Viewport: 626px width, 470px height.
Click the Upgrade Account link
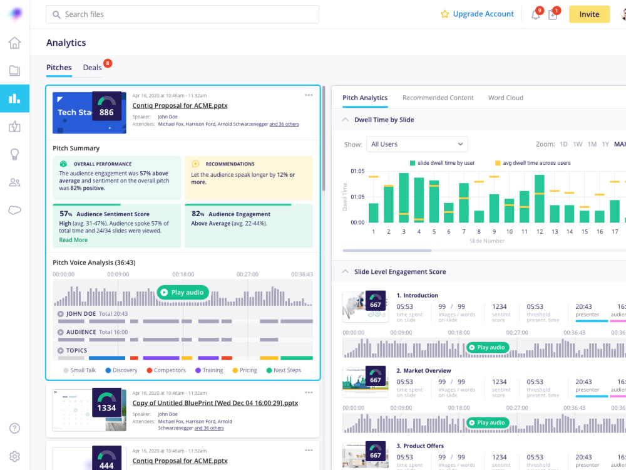click(x=483, y=14)
